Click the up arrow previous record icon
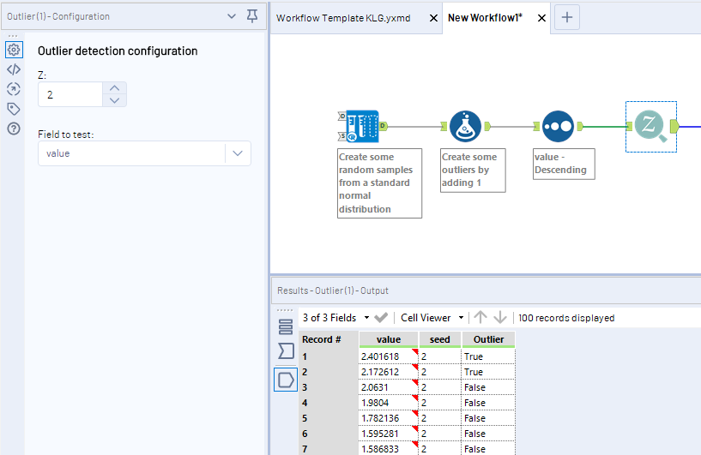This screenshot has height=455, width=701. pyautogui.click(x=480, y=318)
